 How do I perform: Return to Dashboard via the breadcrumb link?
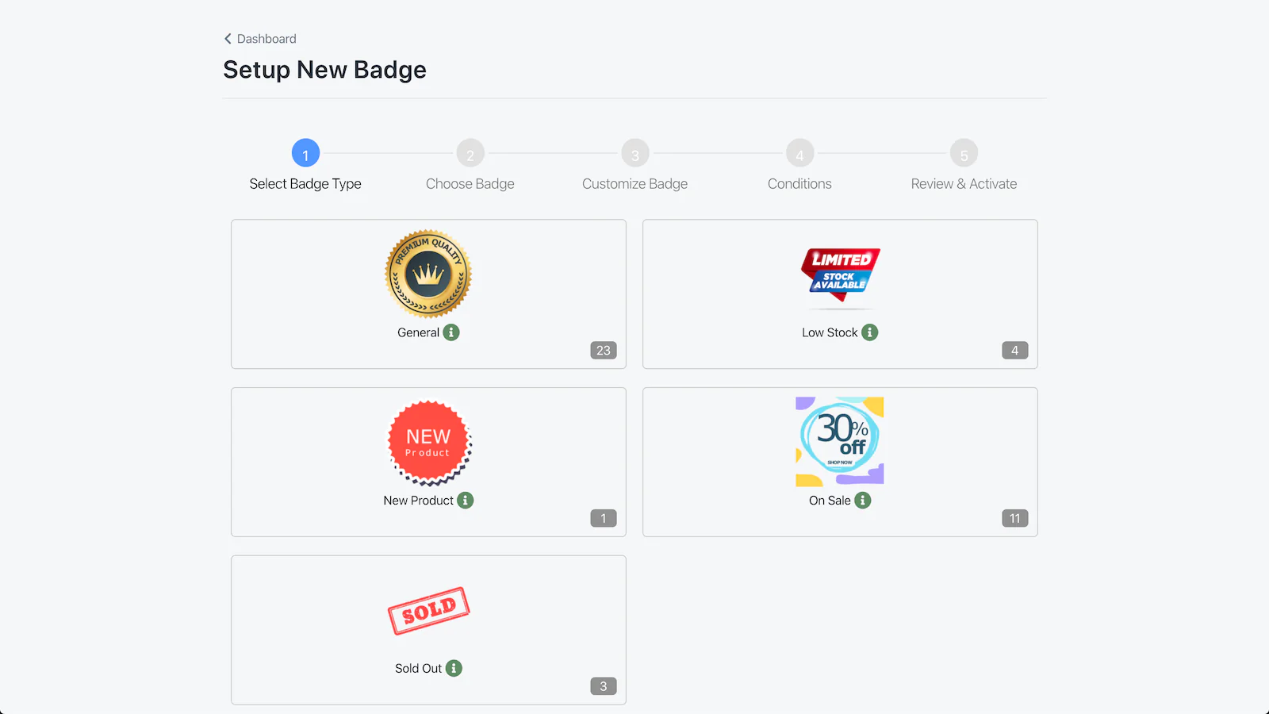(x=266, y=39)
